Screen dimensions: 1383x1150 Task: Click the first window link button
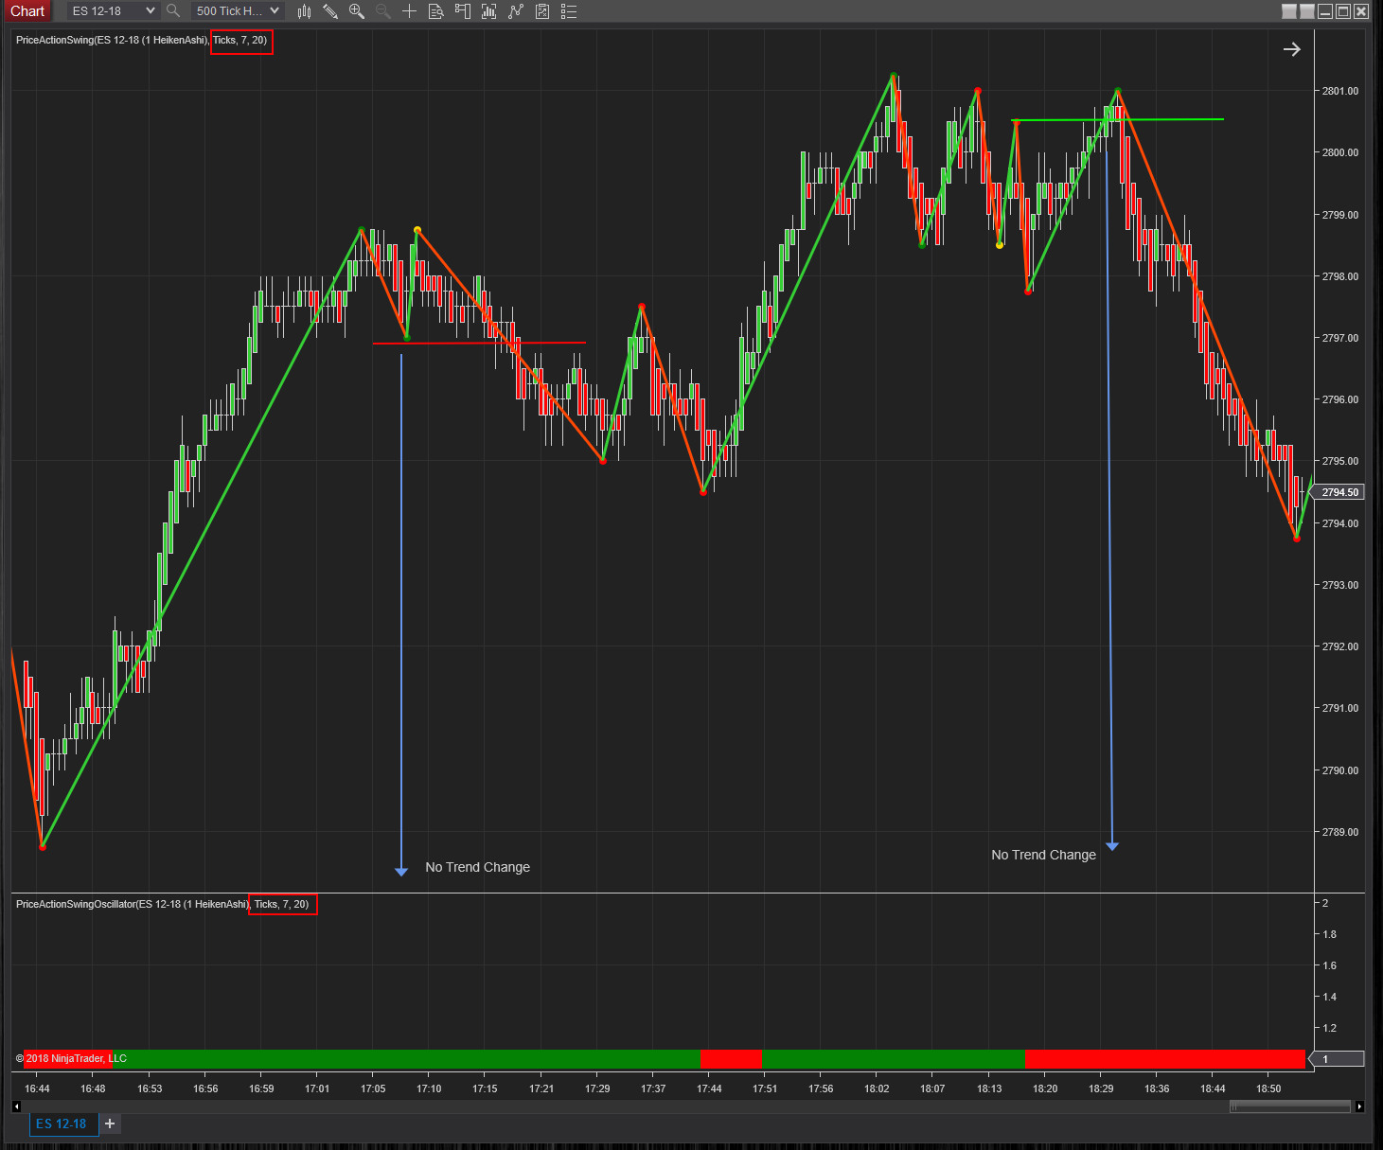pyautogui.click(x=1289, y=11)
